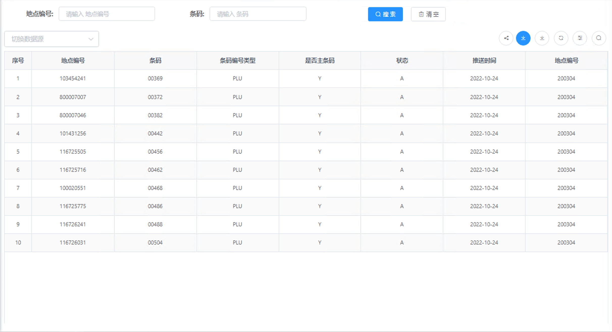Click the 是否主条码 column header
The width and height of the screenshot is (612, 332).
click(320, 60)
